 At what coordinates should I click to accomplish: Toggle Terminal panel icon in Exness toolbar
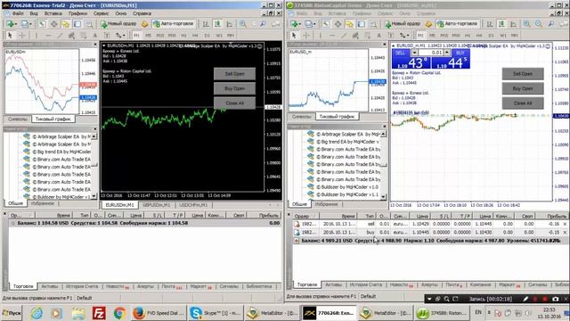click(x=77, y=24)
